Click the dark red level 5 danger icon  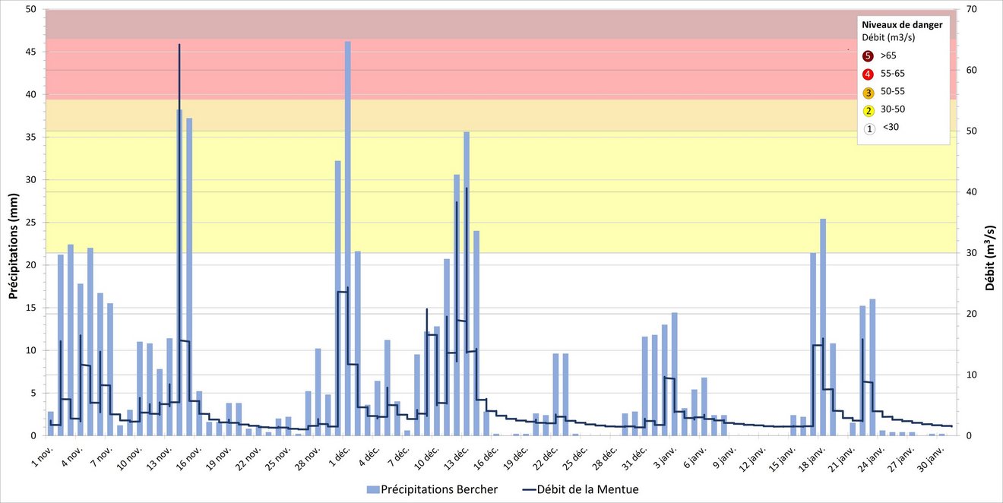pos(868,55)
